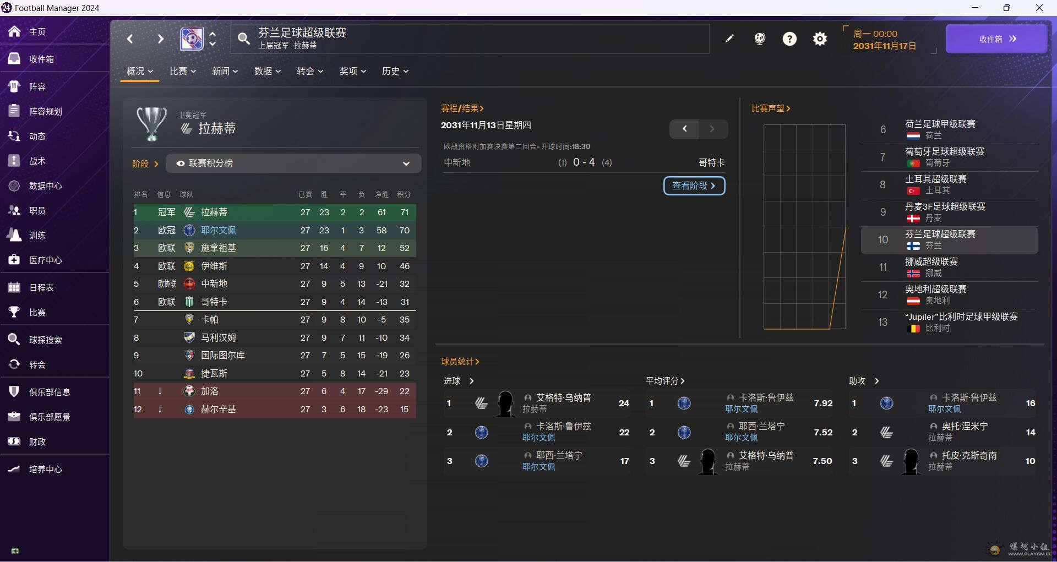Click the Finnish league logo badge
Viewport: 1057px width, 562px height.
coord(192,39)
